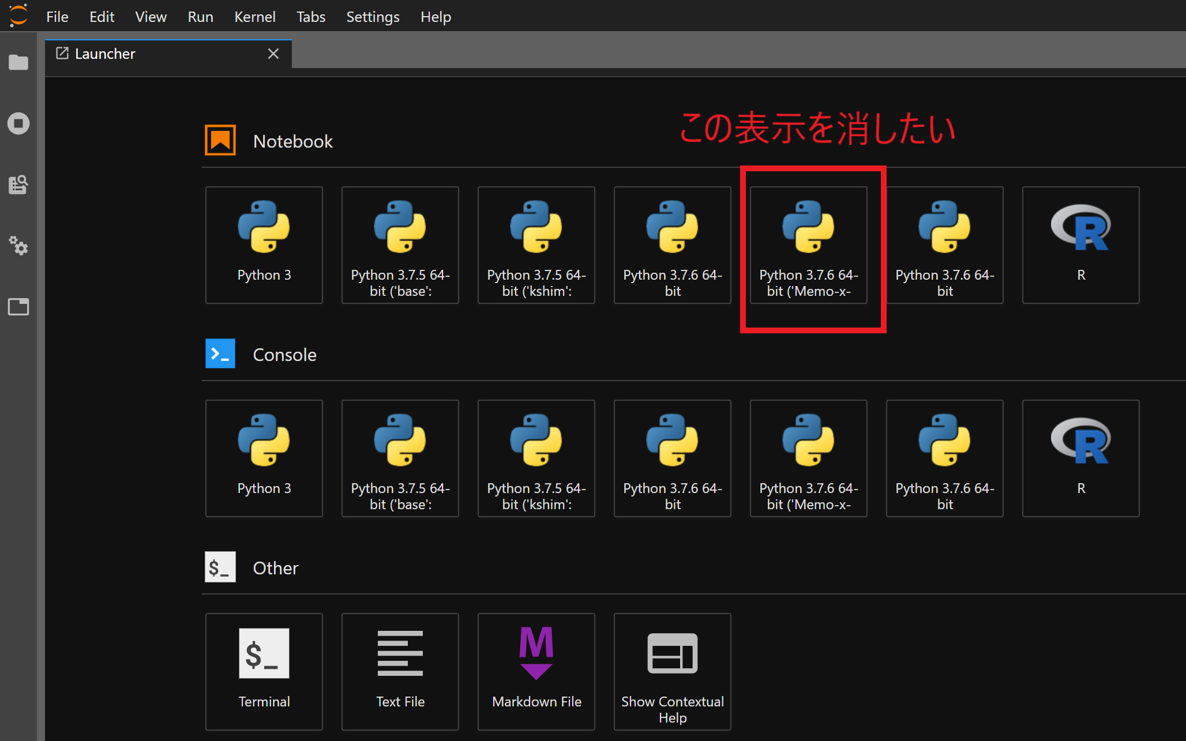Open the first plain Python 3.7.6 64-bit console

tap(673, 458)
